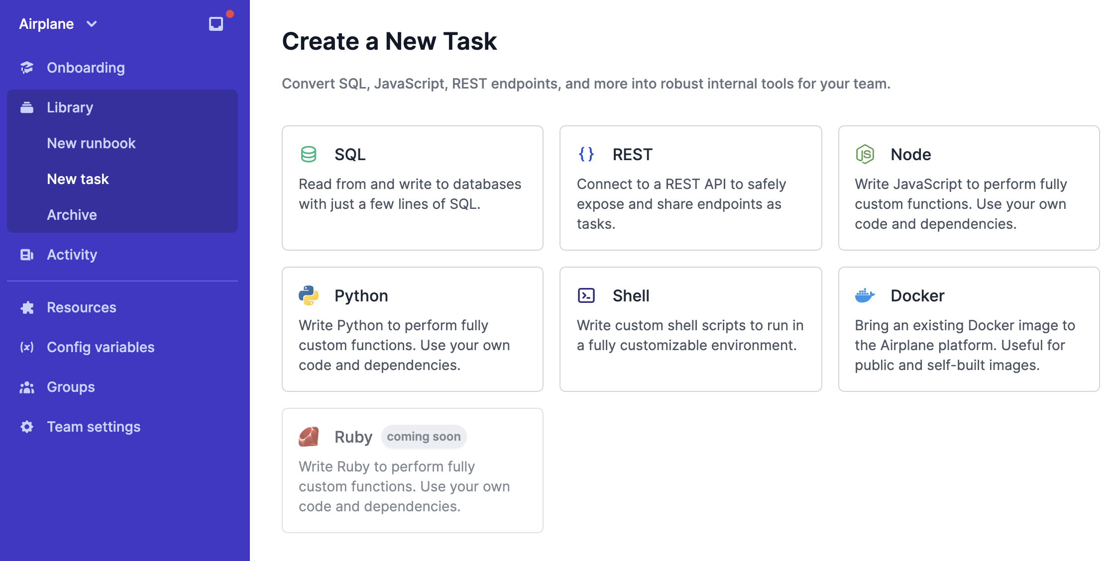Click the SQL database icon
The image size is (1114, 561).
[309, 154]
